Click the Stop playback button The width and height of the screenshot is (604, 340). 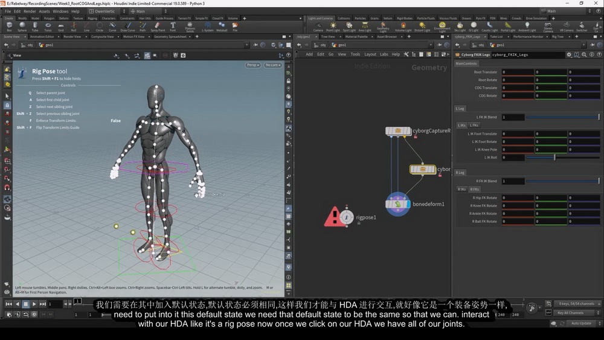(26, 304)
